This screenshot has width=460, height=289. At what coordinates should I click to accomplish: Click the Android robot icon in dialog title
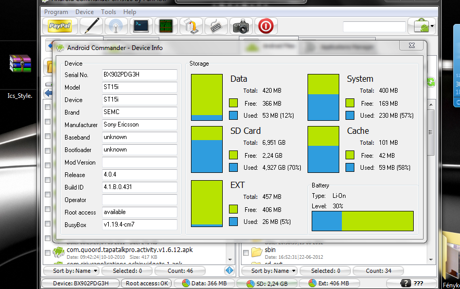(60, 47)
